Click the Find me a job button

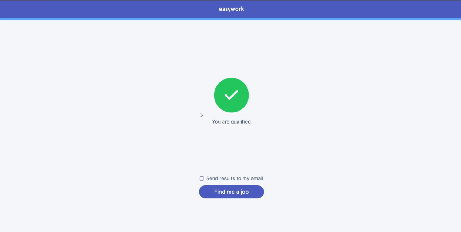point(231,192)
